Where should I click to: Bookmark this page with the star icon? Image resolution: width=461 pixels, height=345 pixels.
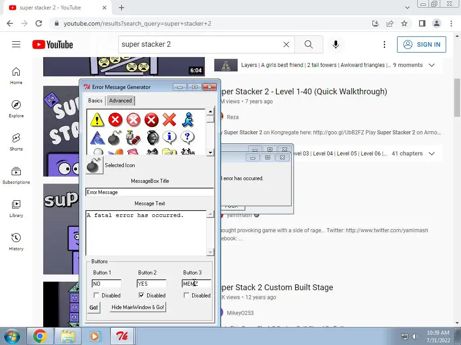point(404,23)
